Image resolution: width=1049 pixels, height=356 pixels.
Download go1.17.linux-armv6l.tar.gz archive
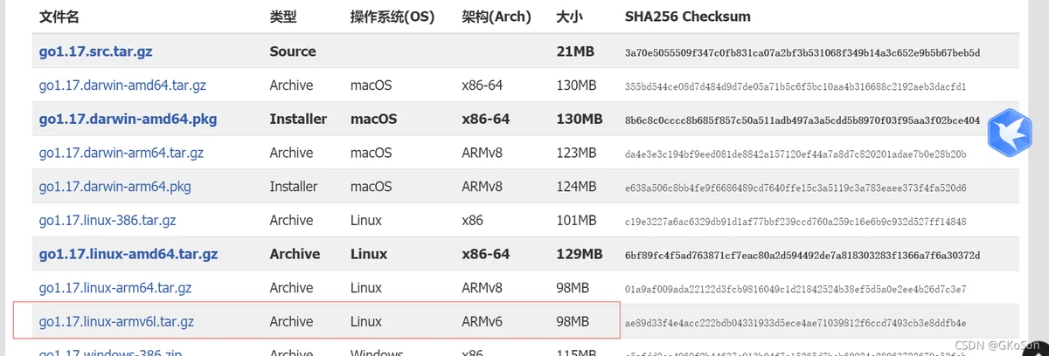[x=116, y=322]
